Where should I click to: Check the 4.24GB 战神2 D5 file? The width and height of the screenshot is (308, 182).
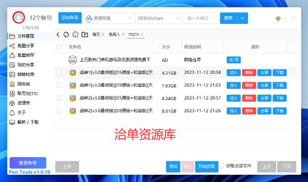[59, 98]
